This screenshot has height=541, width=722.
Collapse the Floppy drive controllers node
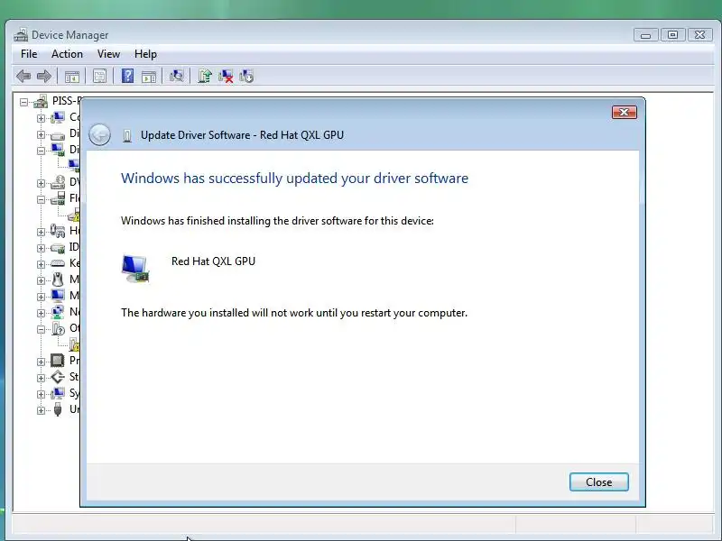coord(41,199)
